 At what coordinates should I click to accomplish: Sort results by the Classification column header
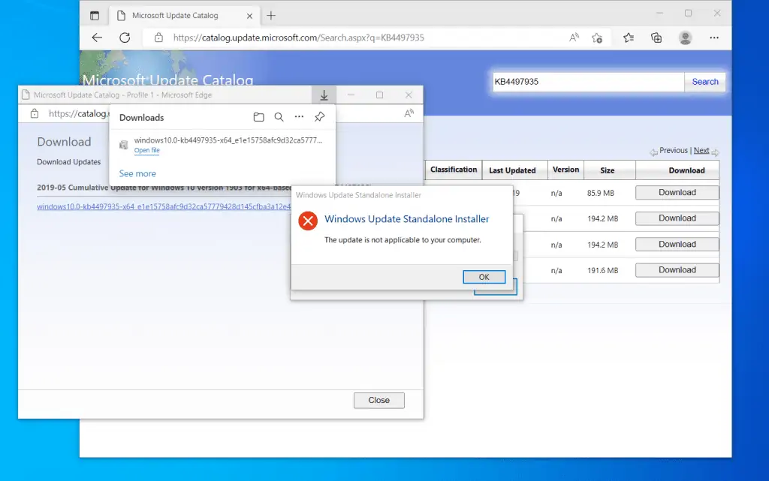454,170
